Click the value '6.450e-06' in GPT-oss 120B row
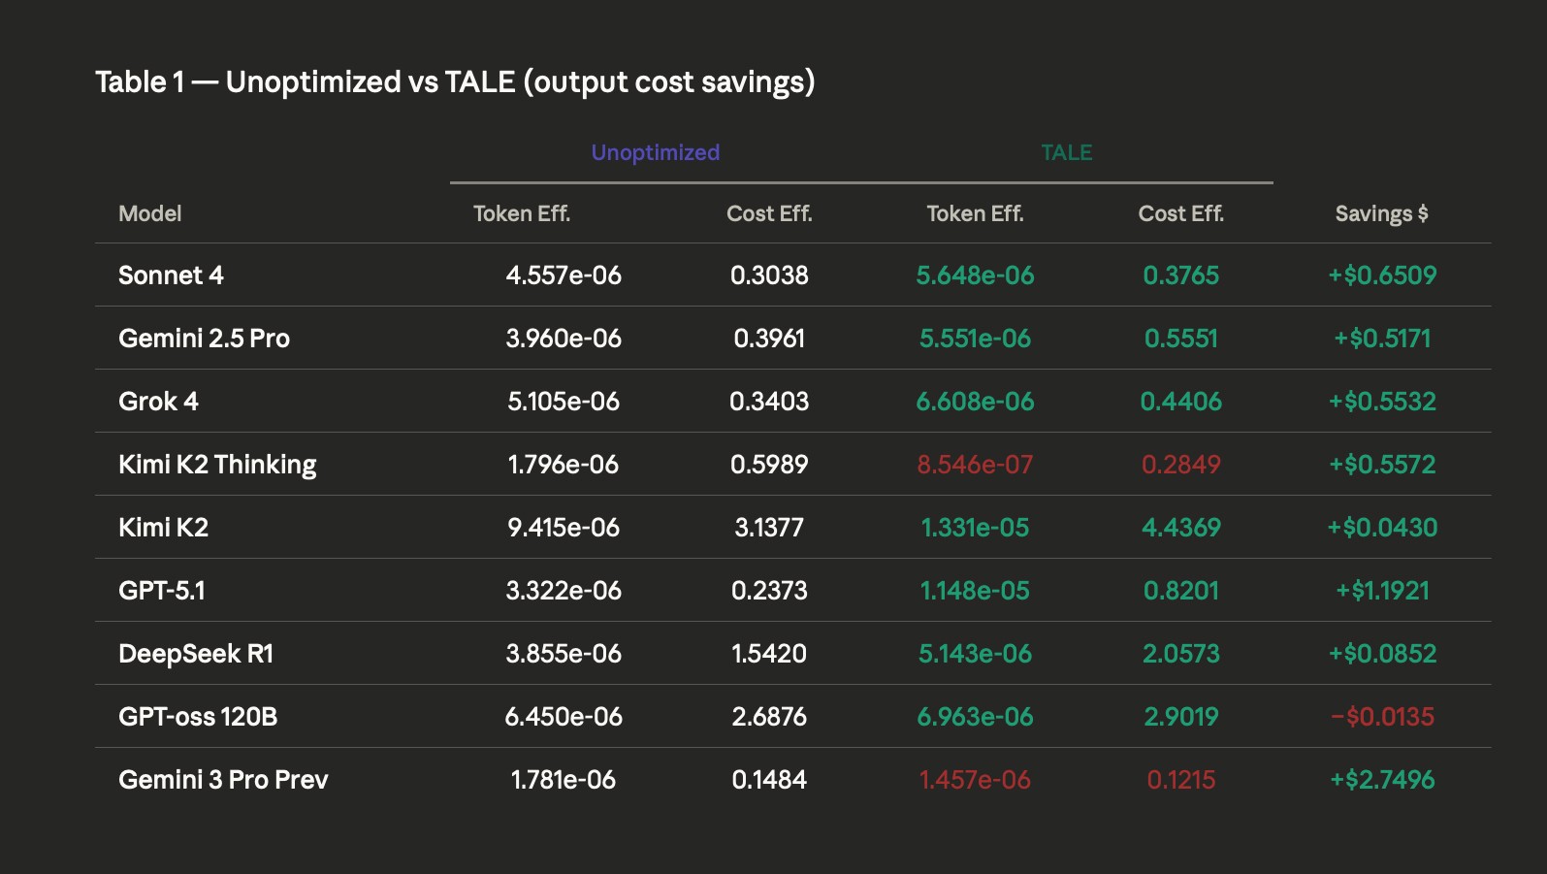 click(x=564, y=717)
